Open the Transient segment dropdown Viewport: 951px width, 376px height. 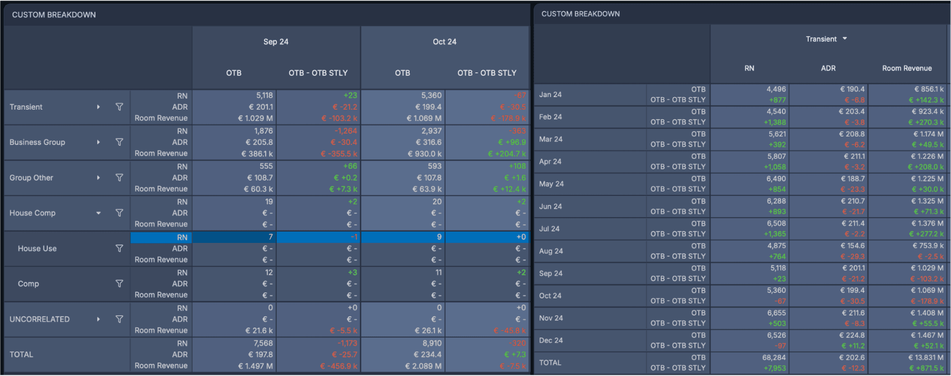826,39
